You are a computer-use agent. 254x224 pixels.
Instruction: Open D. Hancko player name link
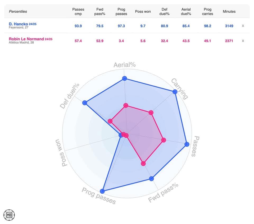[19, 24]
